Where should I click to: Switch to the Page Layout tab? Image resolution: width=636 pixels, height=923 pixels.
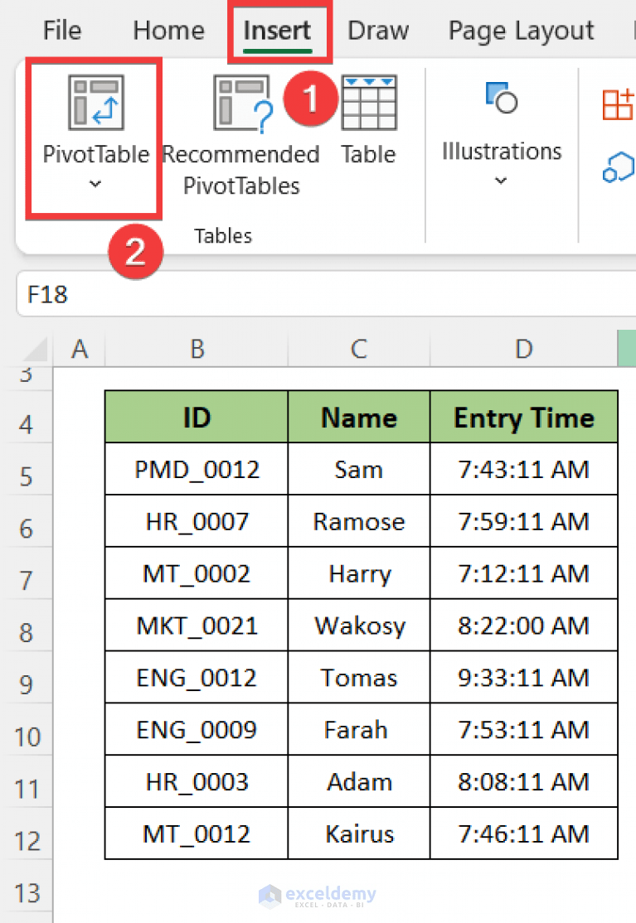520,31
